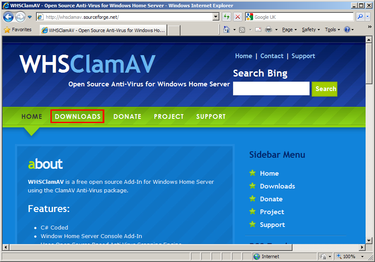This screenshot has height=262, width=375.
Task: Expand the address bar history dropdown
Action: click(216, 17)
